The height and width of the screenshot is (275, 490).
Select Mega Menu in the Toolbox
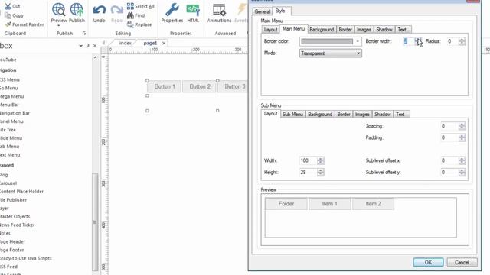pyautogui.click(x=12, y=96)
